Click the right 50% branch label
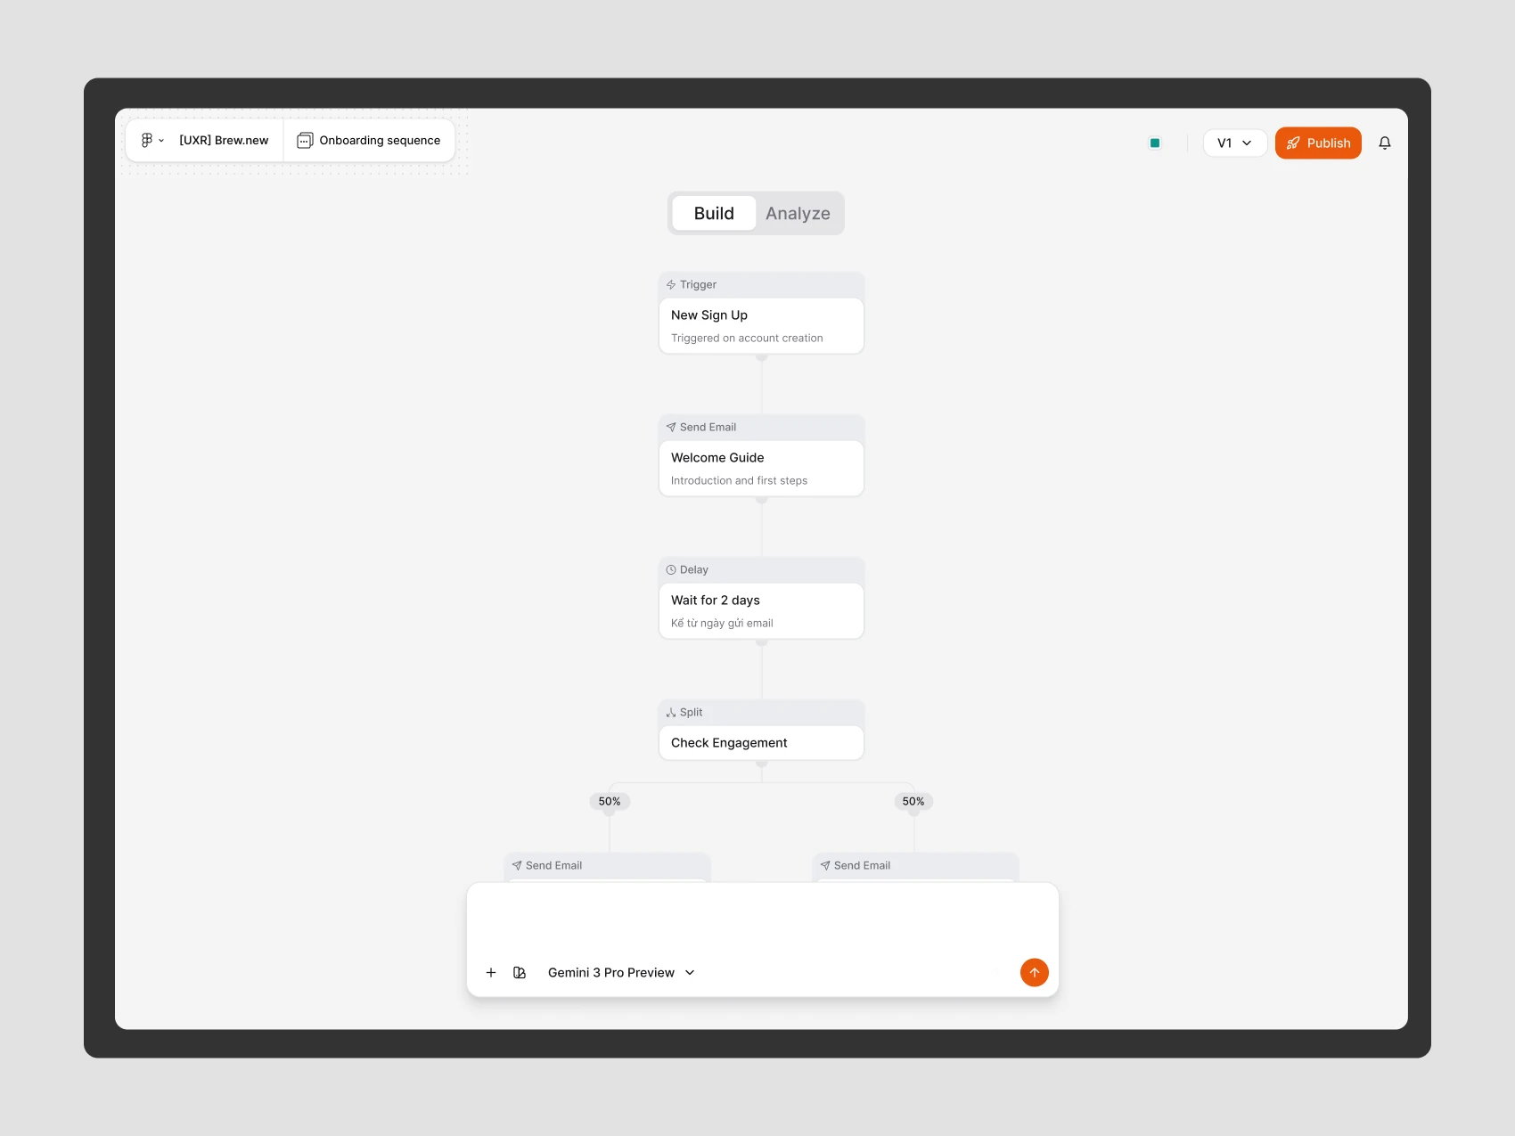This screenshot has height=1136, width=1515. (913, 801)
